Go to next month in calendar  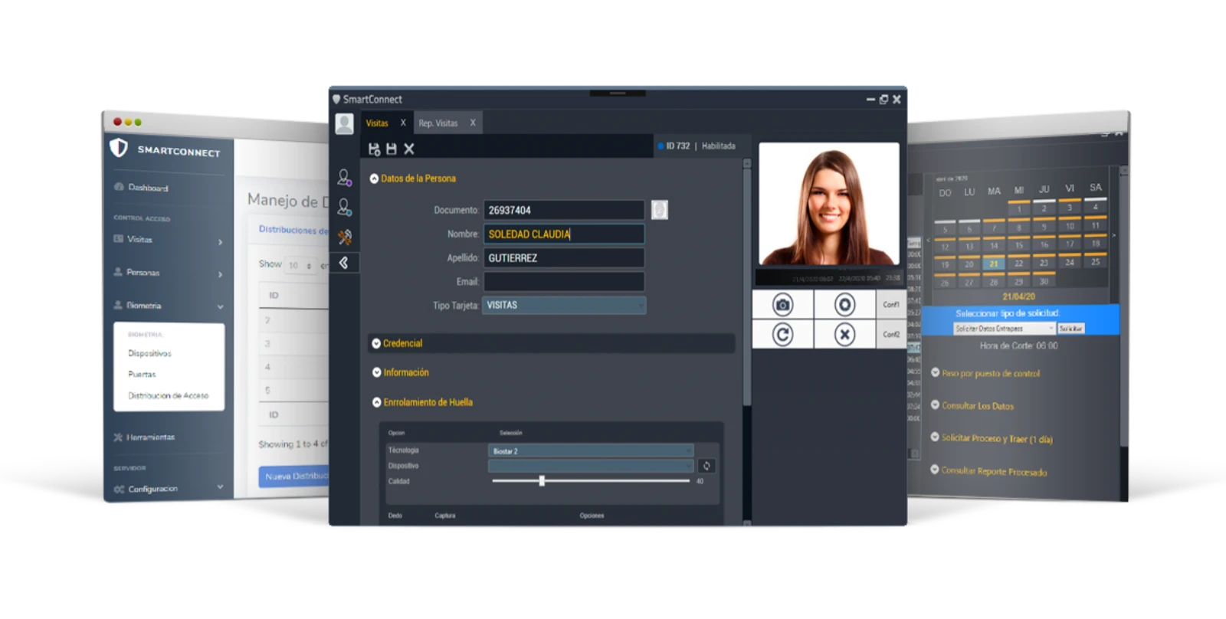tap(1114, 235)
